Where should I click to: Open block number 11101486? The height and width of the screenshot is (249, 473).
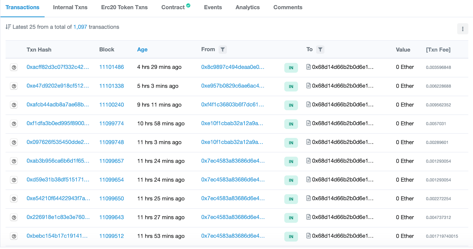click(111, 67)
